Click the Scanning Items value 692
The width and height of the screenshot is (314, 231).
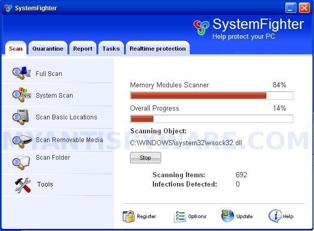coord(241,175)
